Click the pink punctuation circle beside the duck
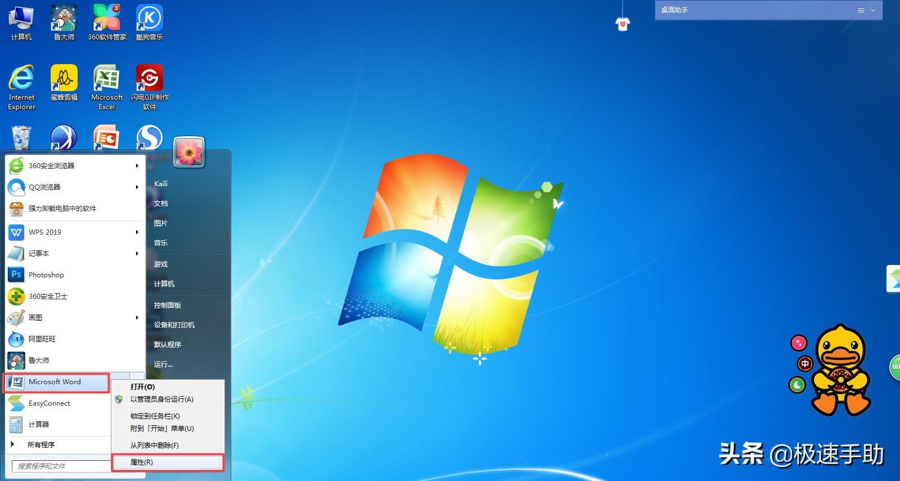This screenshot has height=481, width=900. 799,343
